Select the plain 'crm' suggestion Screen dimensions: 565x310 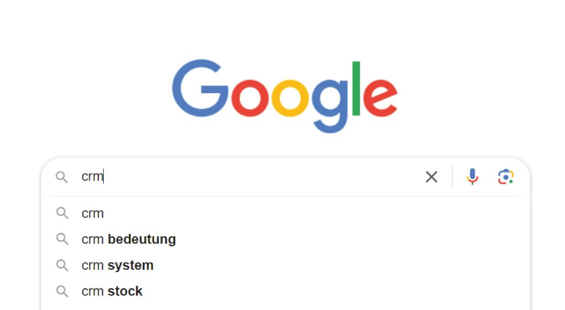tap(285, 213)
